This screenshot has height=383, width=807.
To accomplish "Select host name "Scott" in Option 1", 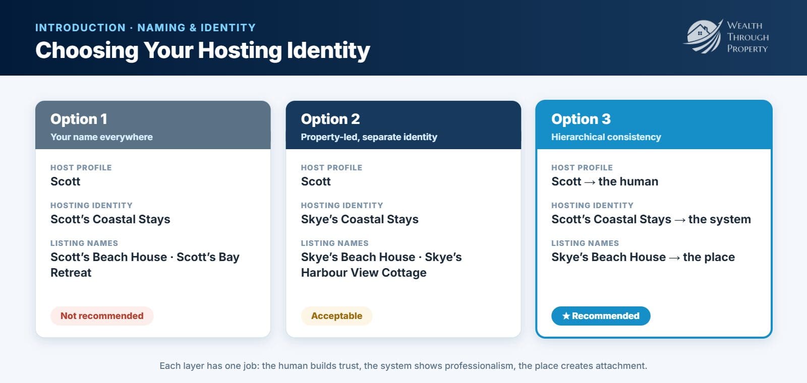I will 66,181.
